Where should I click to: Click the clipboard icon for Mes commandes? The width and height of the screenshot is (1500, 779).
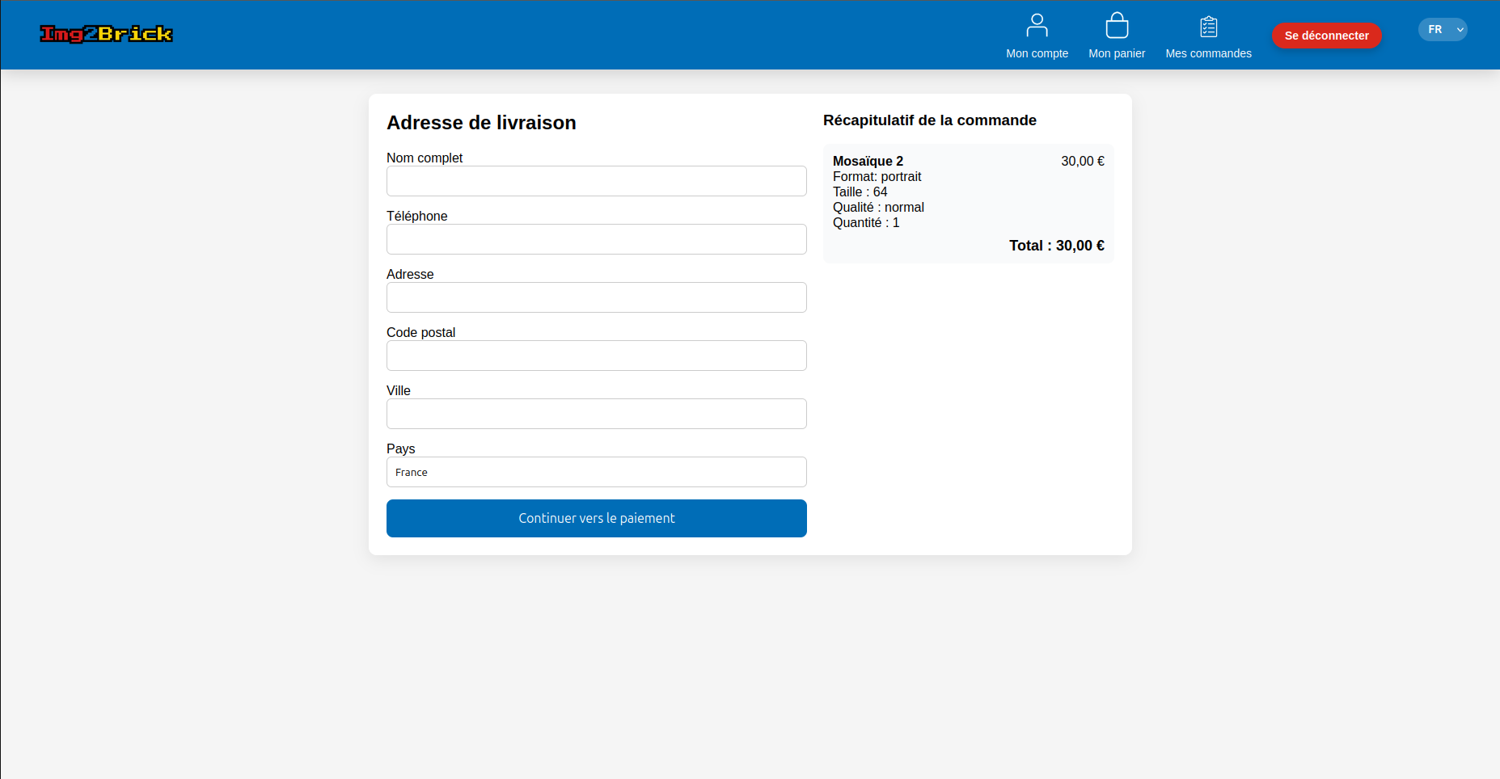[1208, 25]
